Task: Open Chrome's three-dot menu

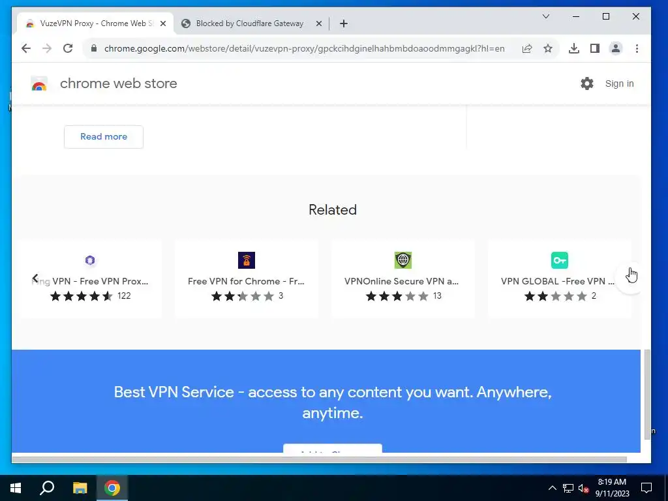Action: point(637,48)
